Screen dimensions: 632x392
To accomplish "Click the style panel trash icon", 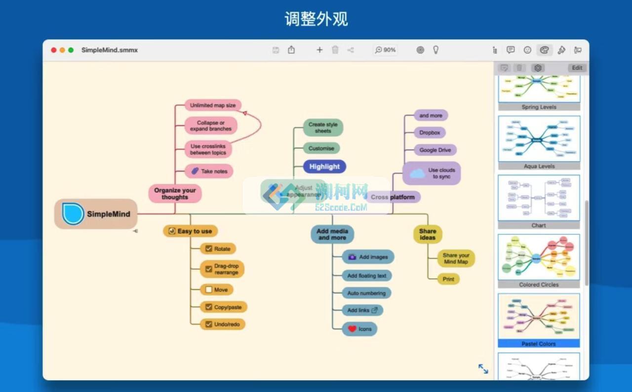I will click(x=519, y=68).
